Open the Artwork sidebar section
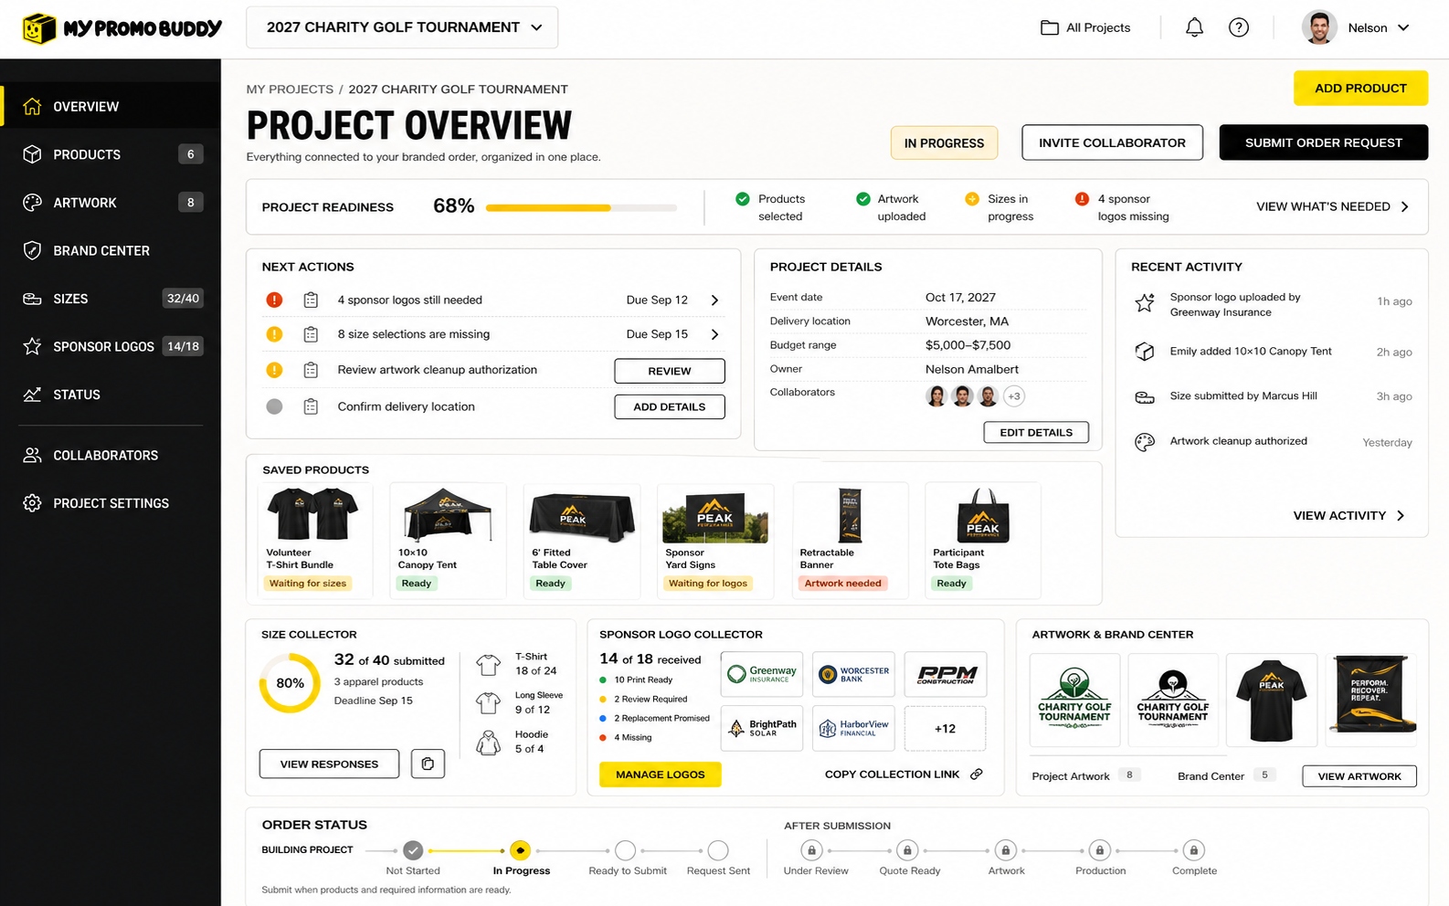The image size is (1449, 906). [111, 203]
